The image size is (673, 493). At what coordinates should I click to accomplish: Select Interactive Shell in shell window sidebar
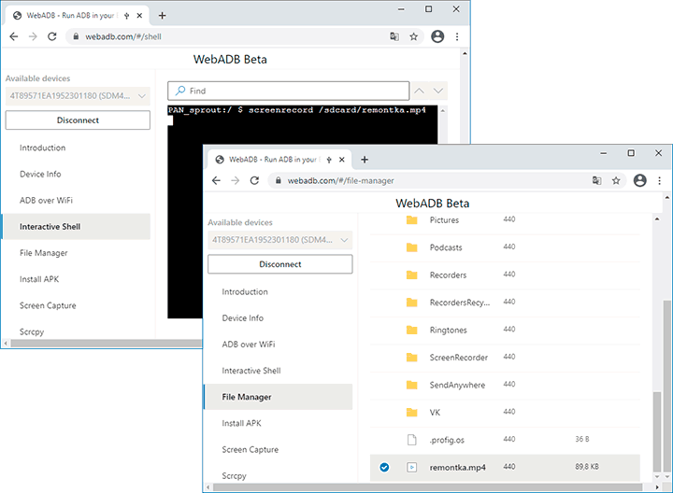point(77,226)
